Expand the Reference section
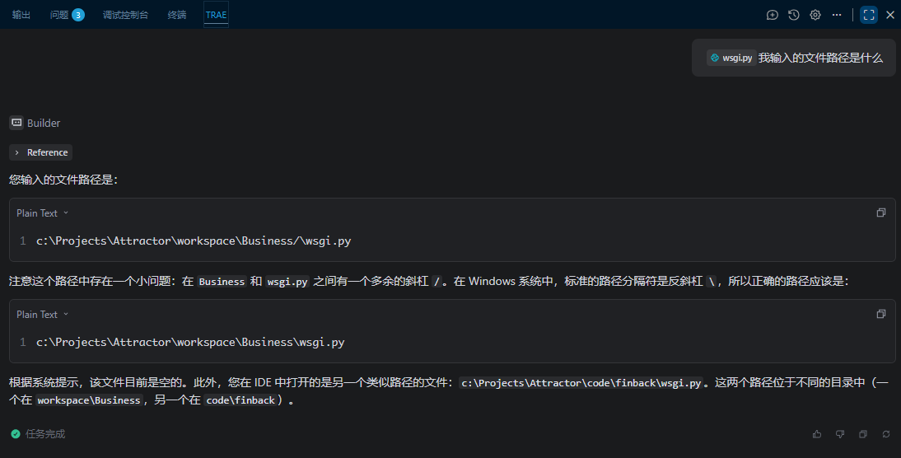The height and width of the screenshot is (458, 901). [x=41, y=152]
